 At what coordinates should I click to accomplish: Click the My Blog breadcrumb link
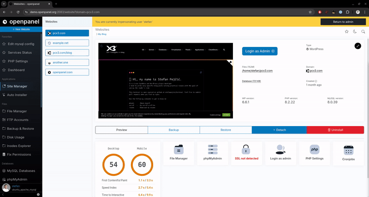coord(102,34)
